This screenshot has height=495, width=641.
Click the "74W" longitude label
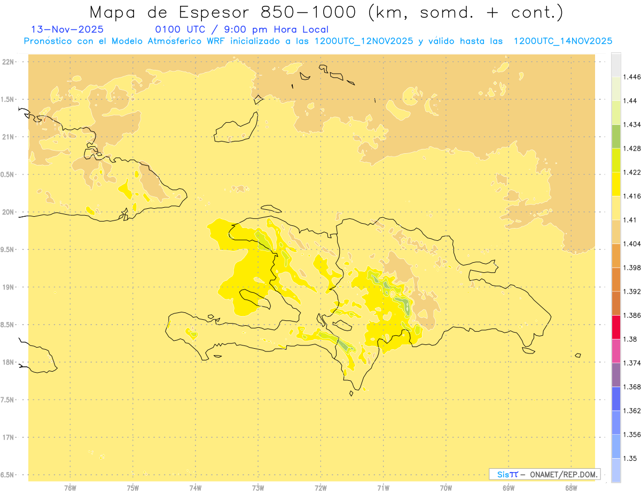click(196, 488)
